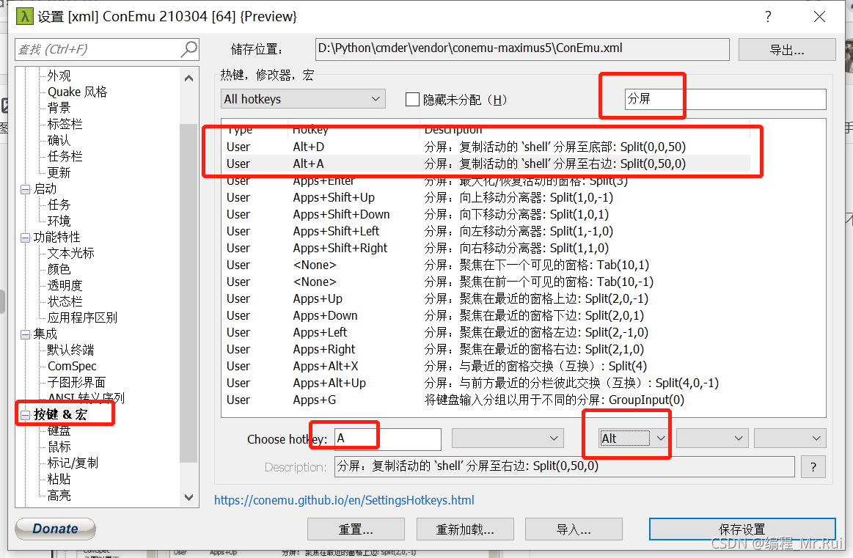853x558 pixels.
Task: Click the 保存设置 save button
Action: pyautogui.click(x=742, y=529)
